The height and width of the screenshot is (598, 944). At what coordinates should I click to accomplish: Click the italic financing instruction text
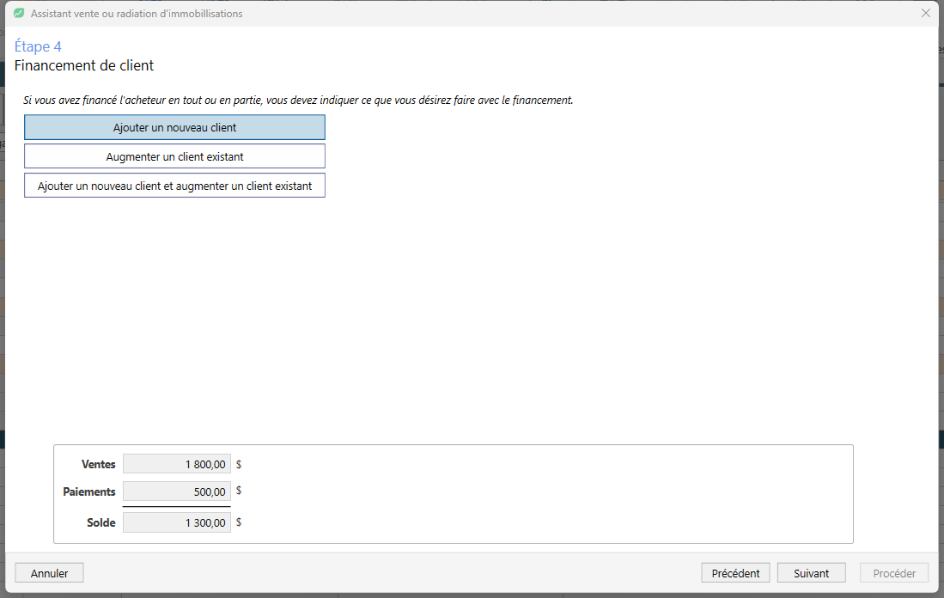(x=298, y=100)
